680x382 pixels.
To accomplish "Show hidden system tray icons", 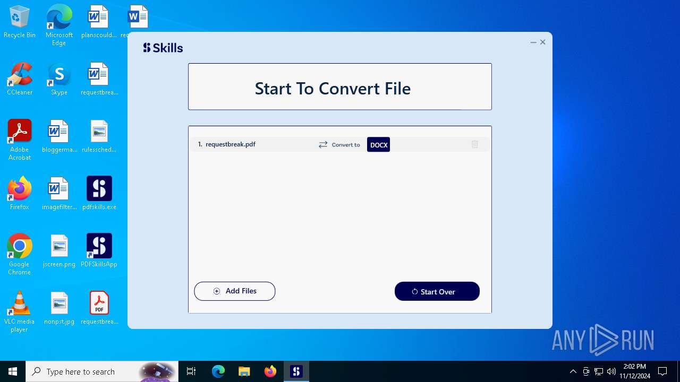I will click(573, 371).
